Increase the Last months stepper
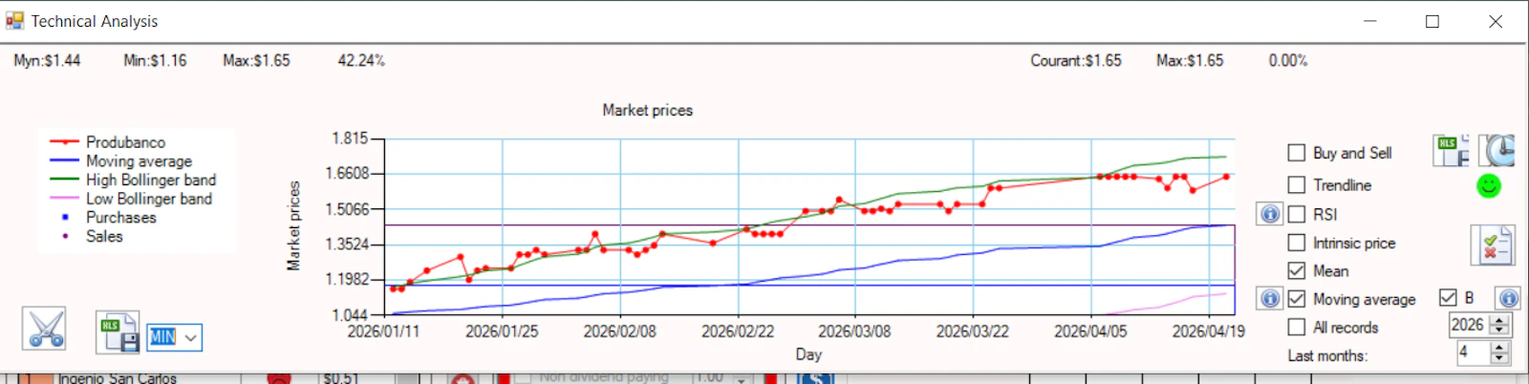Image resolution: width=1529 pixels, height=384 pixels. coord(1499,348)
